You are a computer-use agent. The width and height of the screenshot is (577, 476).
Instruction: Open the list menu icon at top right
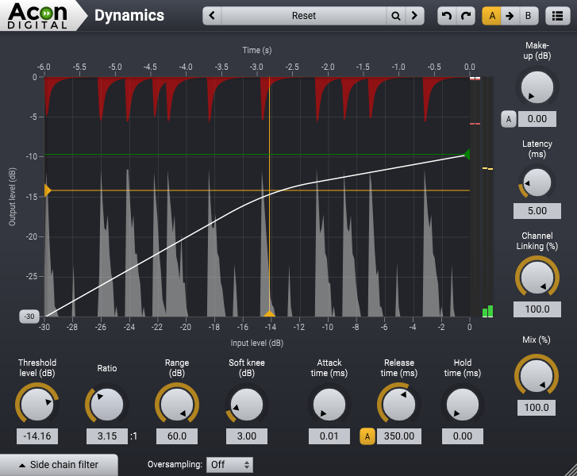click(559, 16)
